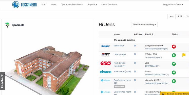Click the Status column header
The width and height of the screenshot is (189, 95).
[175, 34]
